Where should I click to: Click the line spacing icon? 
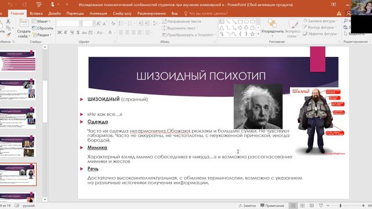pyautogui.click(x=155, y=23)
